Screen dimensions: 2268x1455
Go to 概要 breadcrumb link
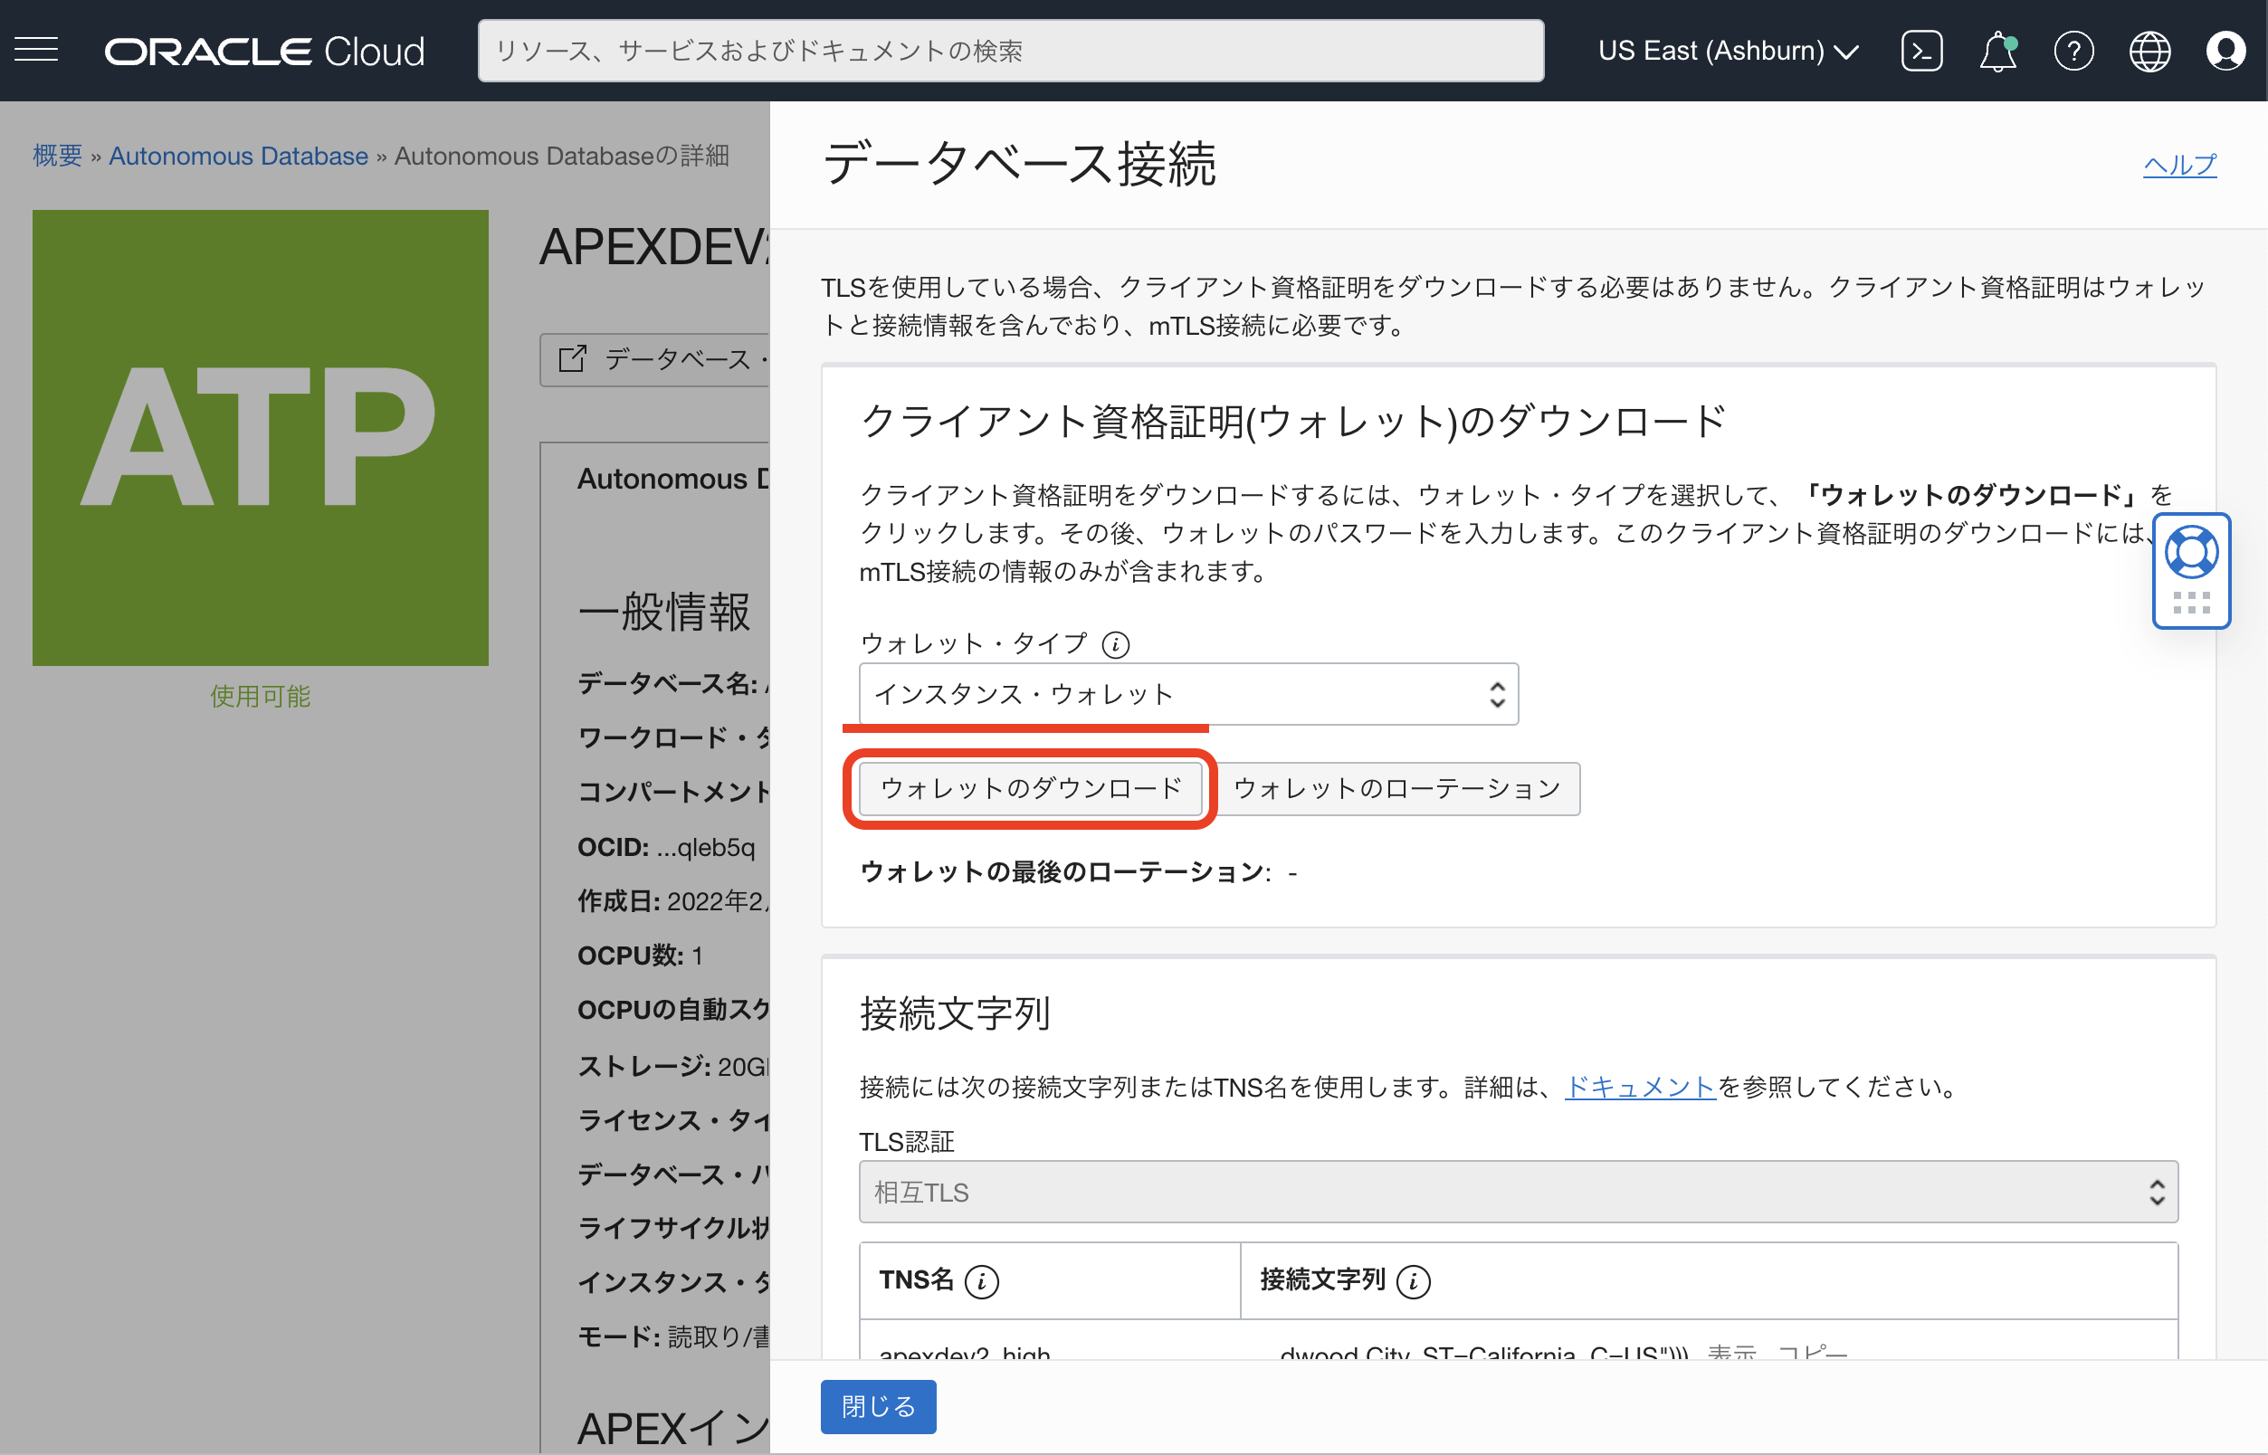pos(58,156)
